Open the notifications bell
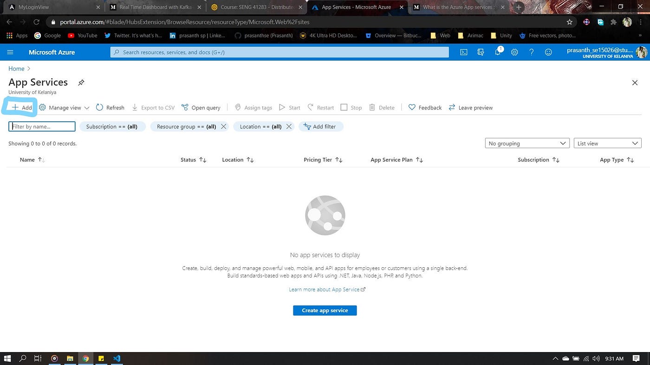This screenshot has width=650, height=365. click(498, 52)
